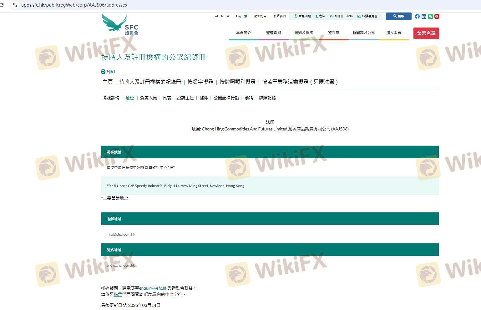Click the SFC 證監會 logo
The width and height of the screenshot is (481, 310).
[120, 24]
